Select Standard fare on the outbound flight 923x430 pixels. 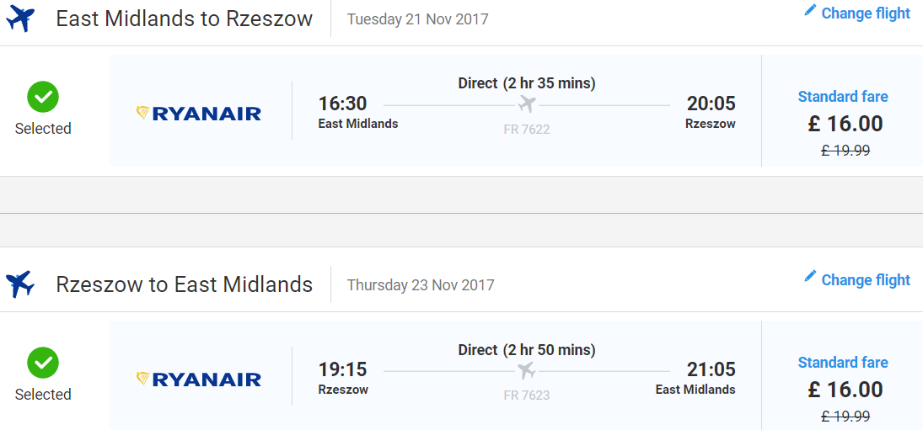pos(842,96)
